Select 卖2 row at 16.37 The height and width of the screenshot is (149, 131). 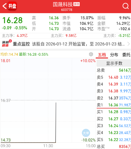click(x=114, y=98)
